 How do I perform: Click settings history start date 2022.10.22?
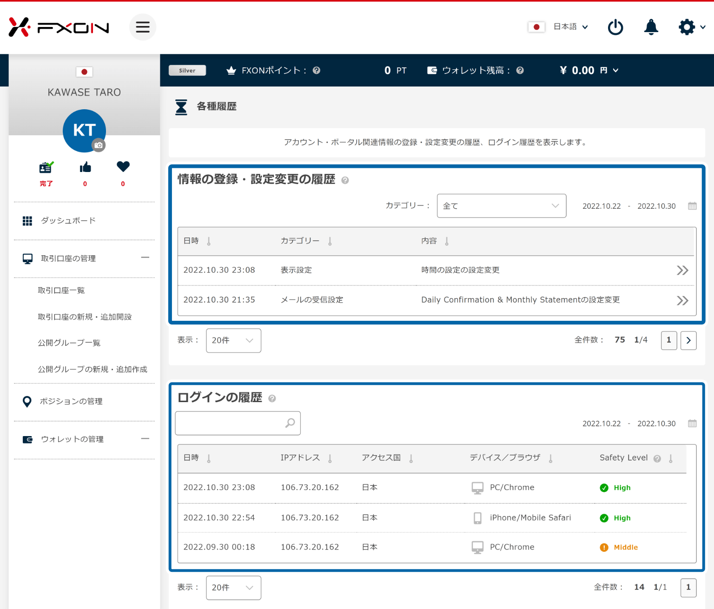(x=602, y=206)
